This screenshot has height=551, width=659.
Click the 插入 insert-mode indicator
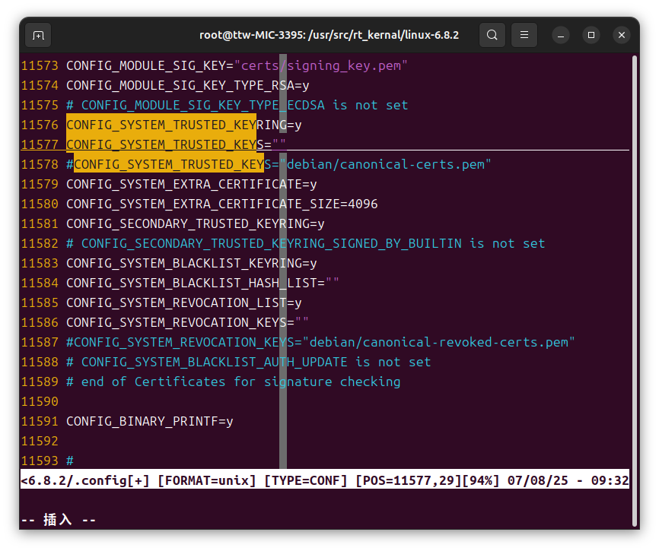(57, 519)
